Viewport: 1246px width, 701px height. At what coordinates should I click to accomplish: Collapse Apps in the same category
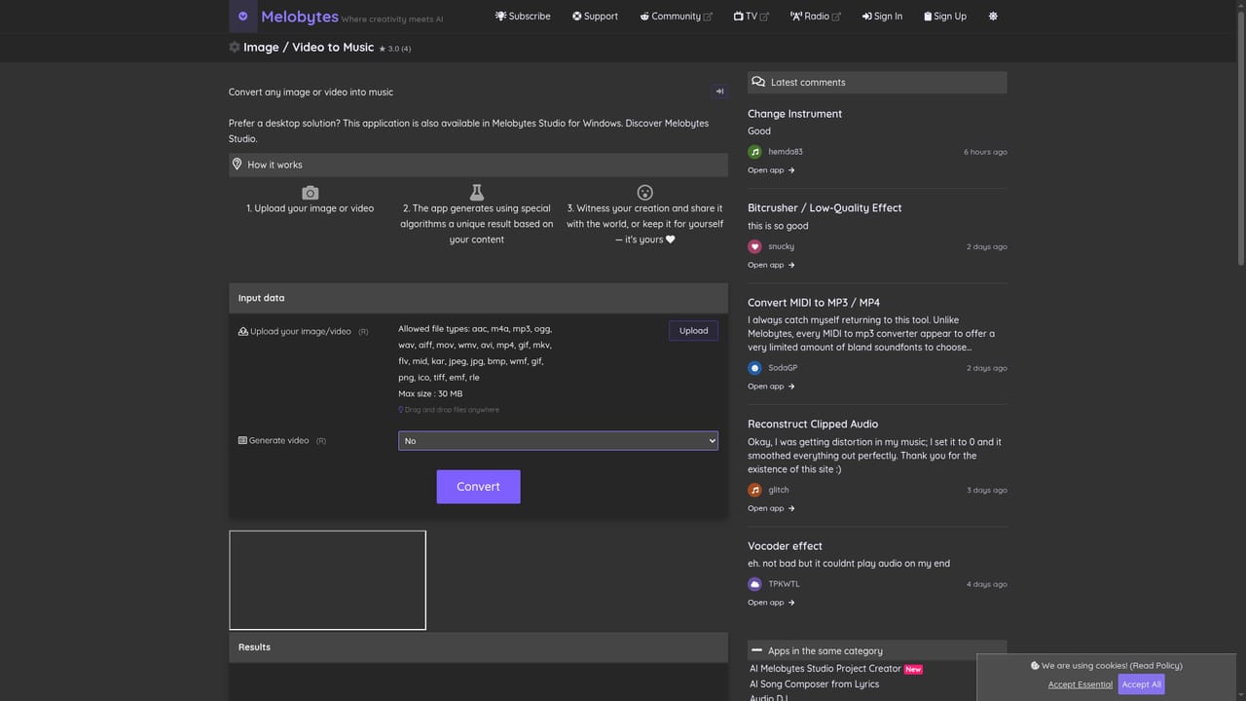pyautogui.click(x=877, y=650)
